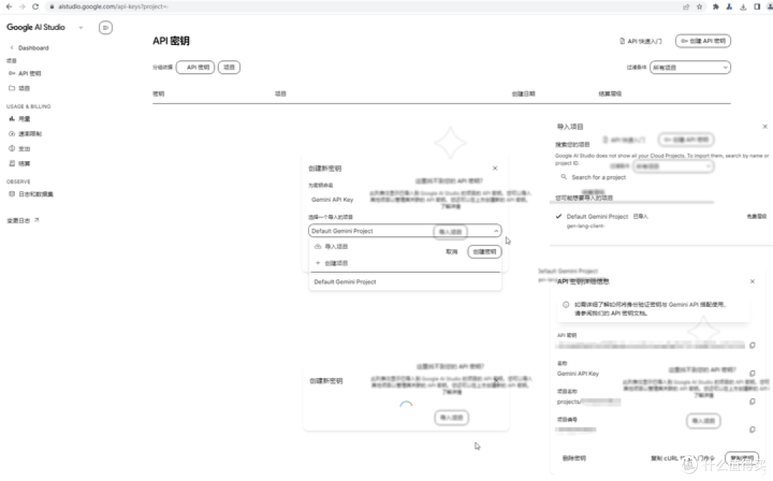Bookmark the page with the star icon
This screenshot has height=481, width=773.
(x=699, y=6)
